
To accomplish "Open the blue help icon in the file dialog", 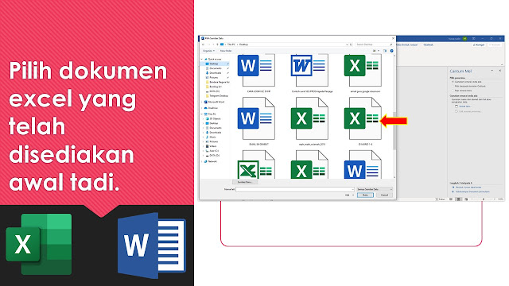I will [x=391, y=51].
